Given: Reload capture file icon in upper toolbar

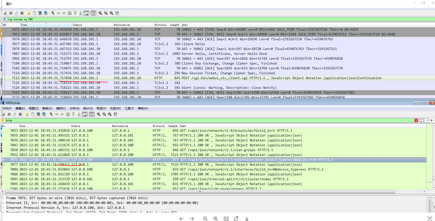Looking at the screenshot, I should click(46, 13).
